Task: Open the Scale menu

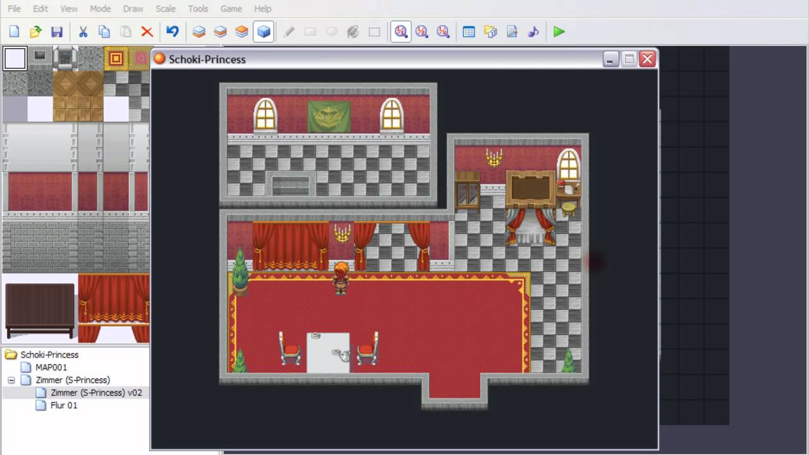Action: (x=166, y=9)
